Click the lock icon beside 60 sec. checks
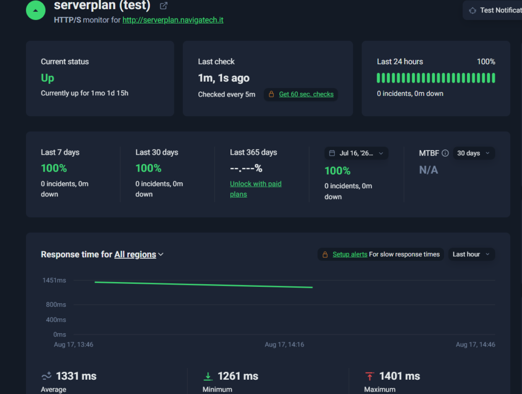Viewport: 522px width, 394px height. click(271, 94)
